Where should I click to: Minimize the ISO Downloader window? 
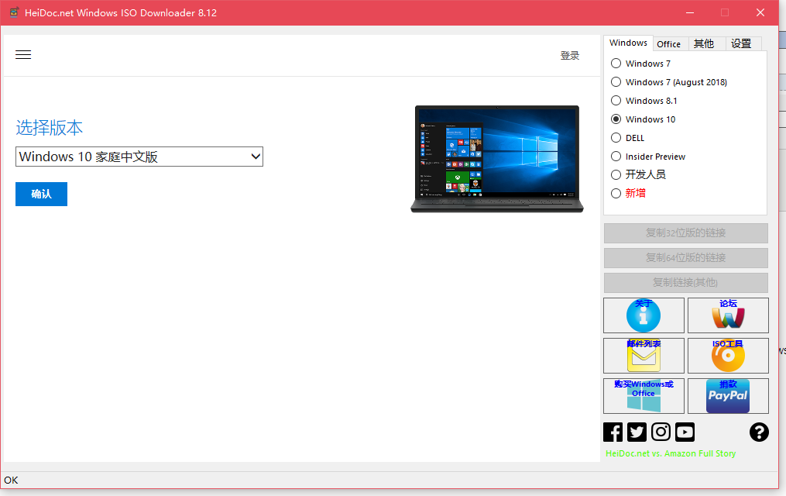pyautogui.click(x=690, y=12)
